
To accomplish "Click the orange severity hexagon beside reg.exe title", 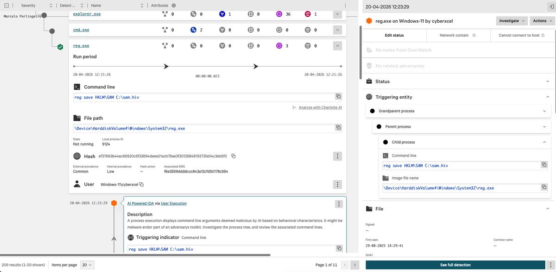I will [x=369, y=21].
